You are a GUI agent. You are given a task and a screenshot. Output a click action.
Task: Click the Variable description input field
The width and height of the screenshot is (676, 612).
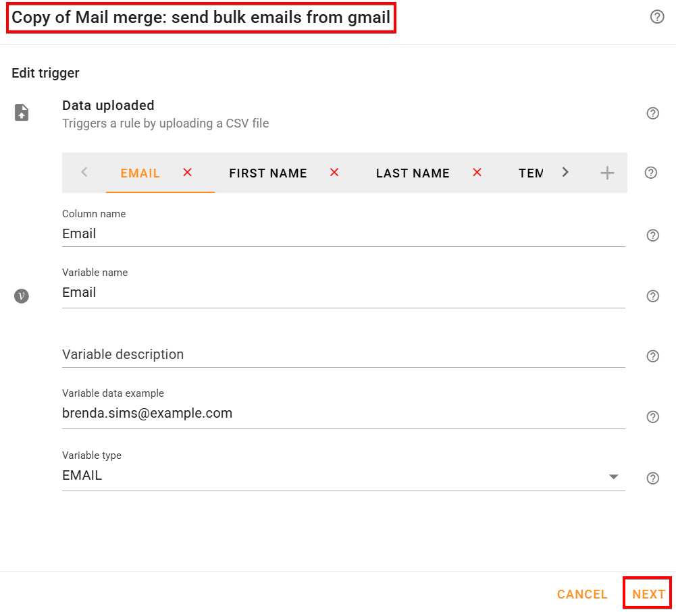click(270, 354)
